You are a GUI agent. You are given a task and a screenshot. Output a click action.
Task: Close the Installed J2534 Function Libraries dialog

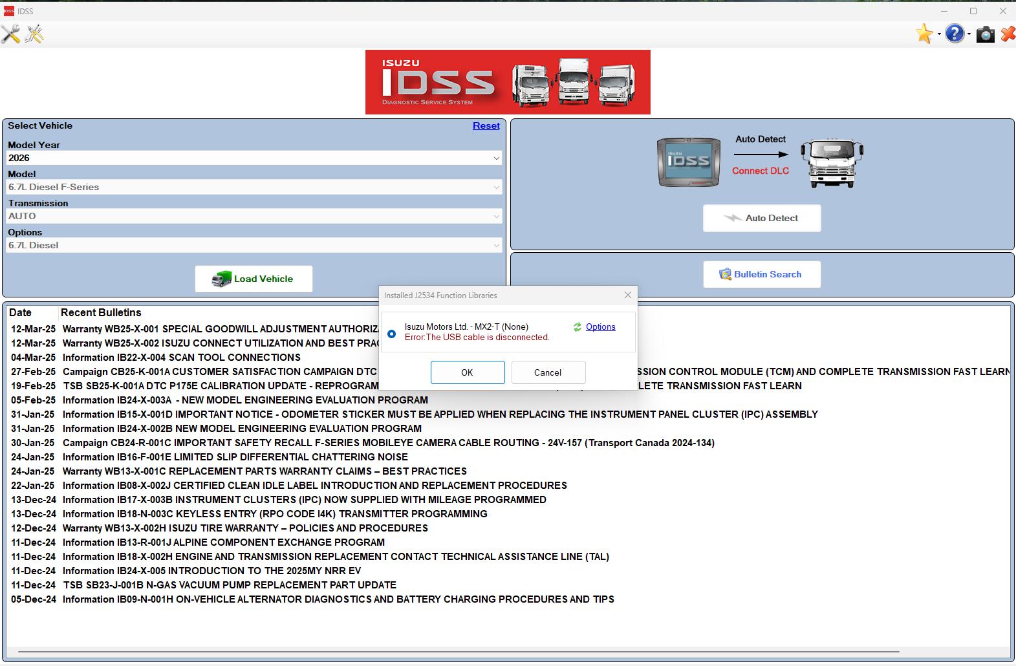(627, 295)
